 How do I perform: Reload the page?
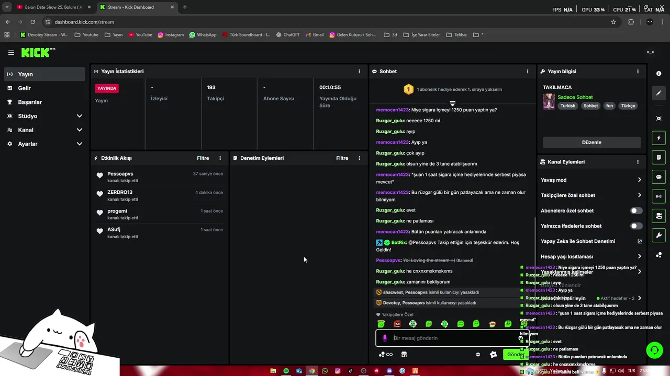(32, 22)
